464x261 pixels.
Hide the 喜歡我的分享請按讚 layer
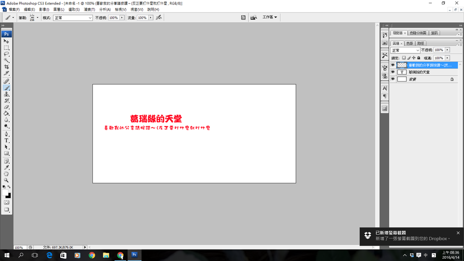[x=393, y=64]
